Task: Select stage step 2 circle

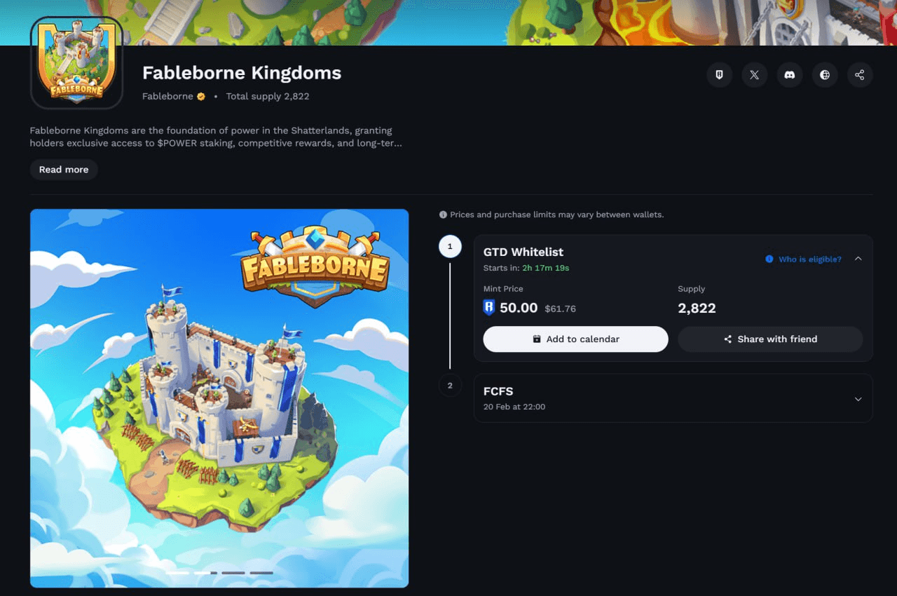Action: tap(450, 385)
